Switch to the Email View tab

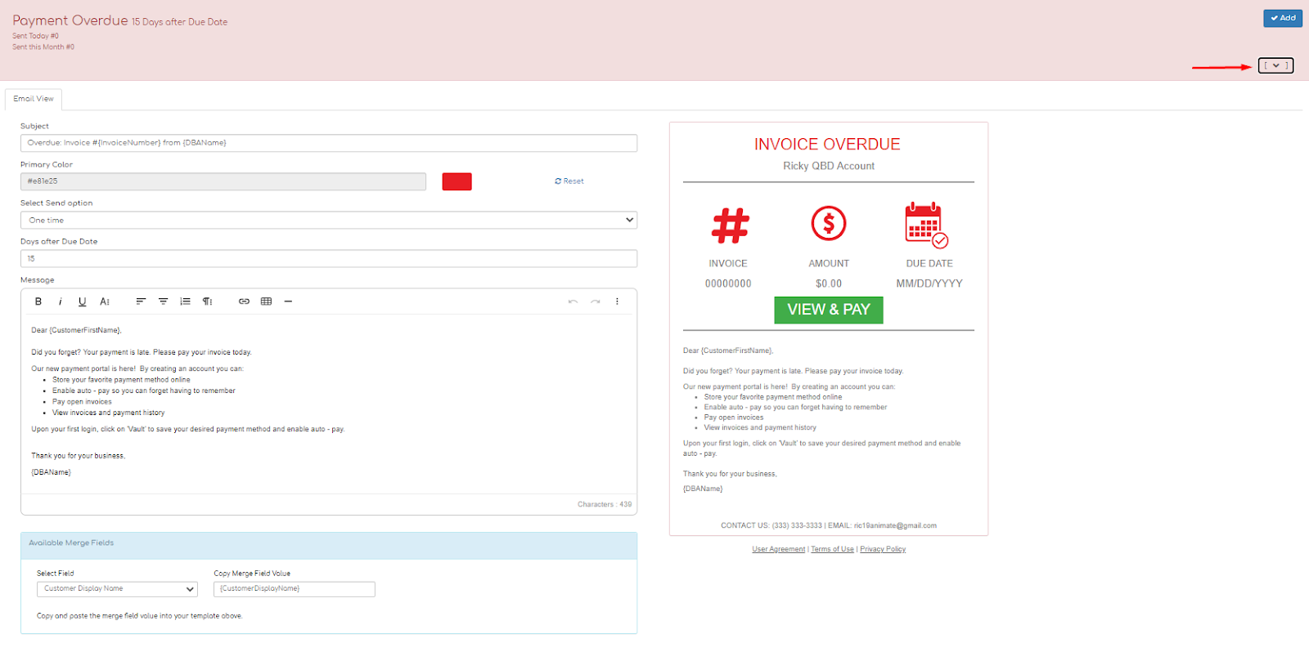(34, 99)
